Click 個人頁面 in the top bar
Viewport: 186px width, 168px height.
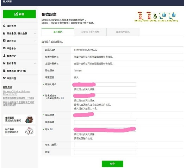[x=7, y=1]
